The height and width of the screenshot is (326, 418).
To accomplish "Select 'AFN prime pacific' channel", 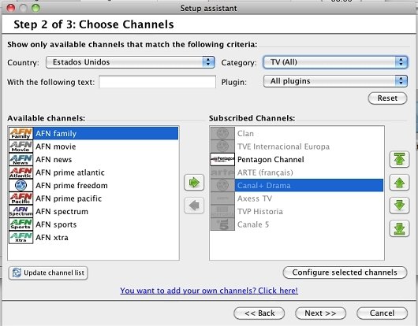I will tap(94, 198).
